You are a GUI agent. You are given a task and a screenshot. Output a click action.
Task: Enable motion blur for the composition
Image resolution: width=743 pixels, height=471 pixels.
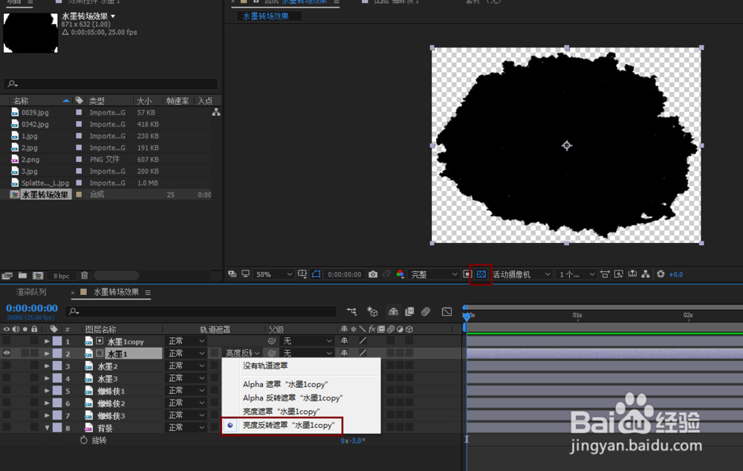tap(426, 311)
